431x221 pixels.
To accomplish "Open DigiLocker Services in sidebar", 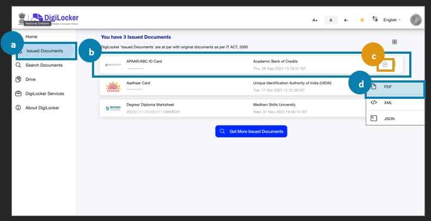I will point(45,94).
